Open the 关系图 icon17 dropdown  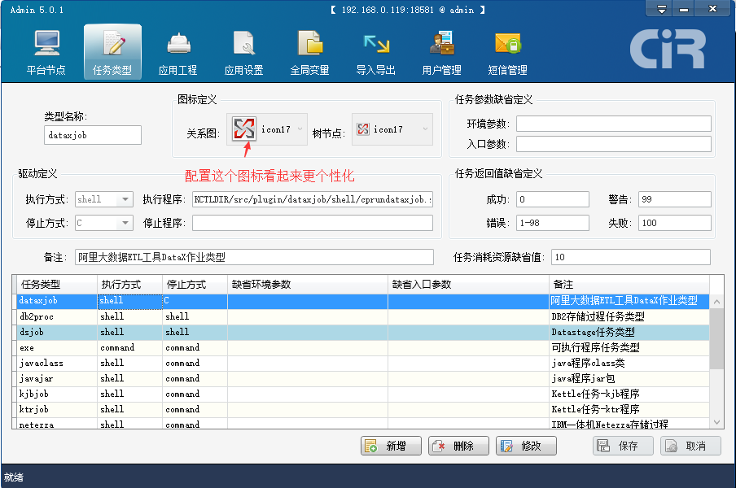300,129
